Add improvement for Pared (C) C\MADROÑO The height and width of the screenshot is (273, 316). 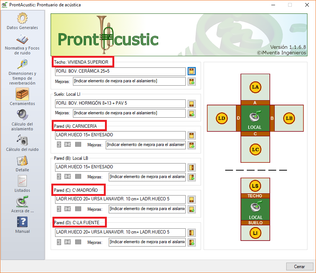(191, 209)
